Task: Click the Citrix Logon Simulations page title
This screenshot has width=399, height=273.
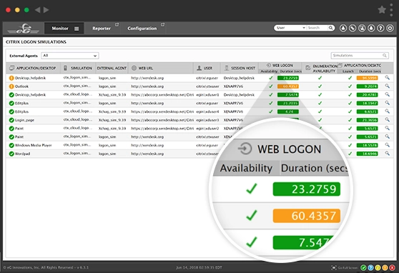Action: pos(36,42)
